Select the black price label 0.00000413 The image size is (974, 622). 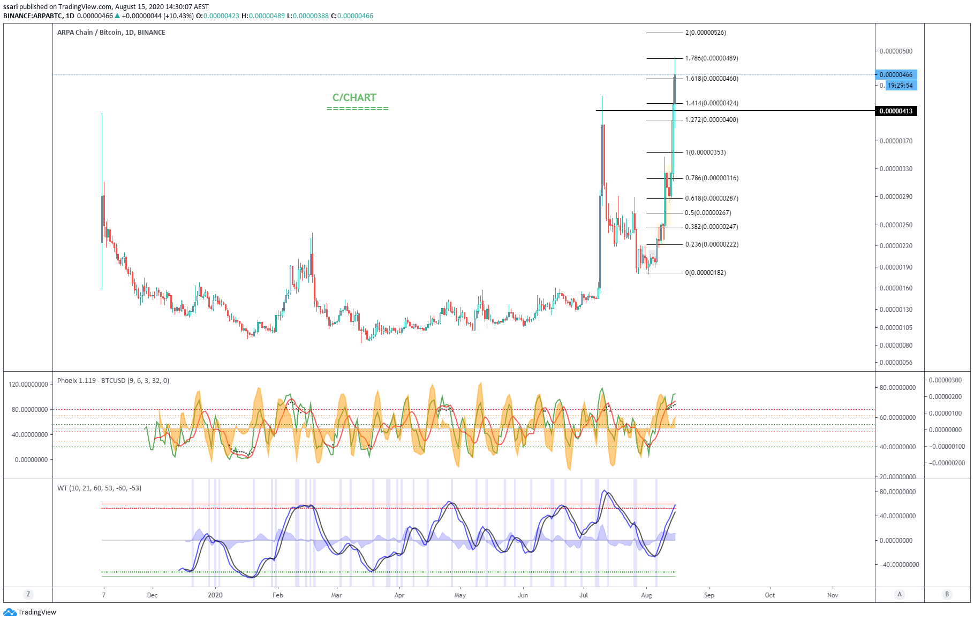(x=896, y=111)
